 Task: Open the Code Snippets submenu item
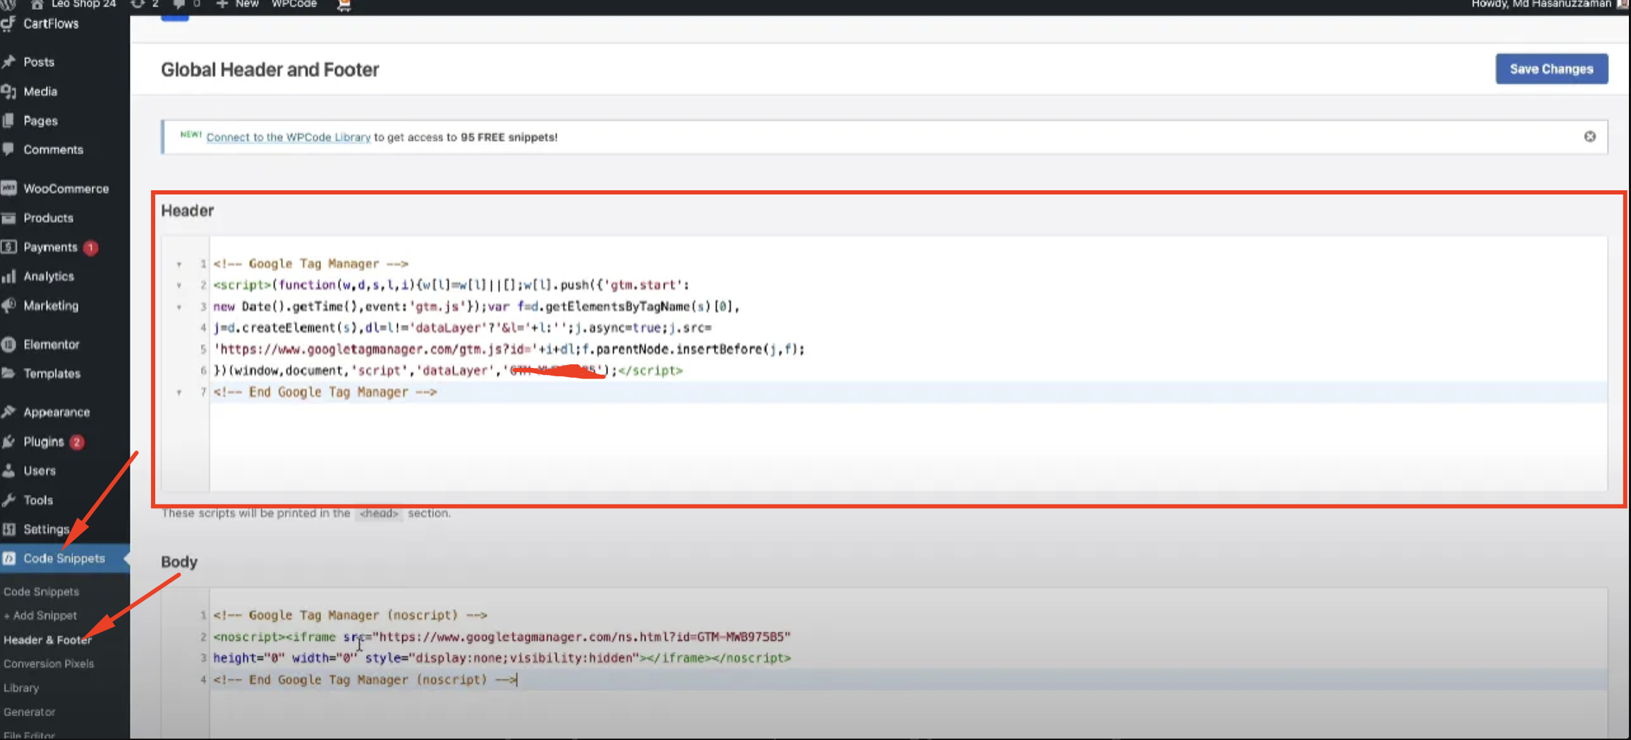(x=41, y=591)
